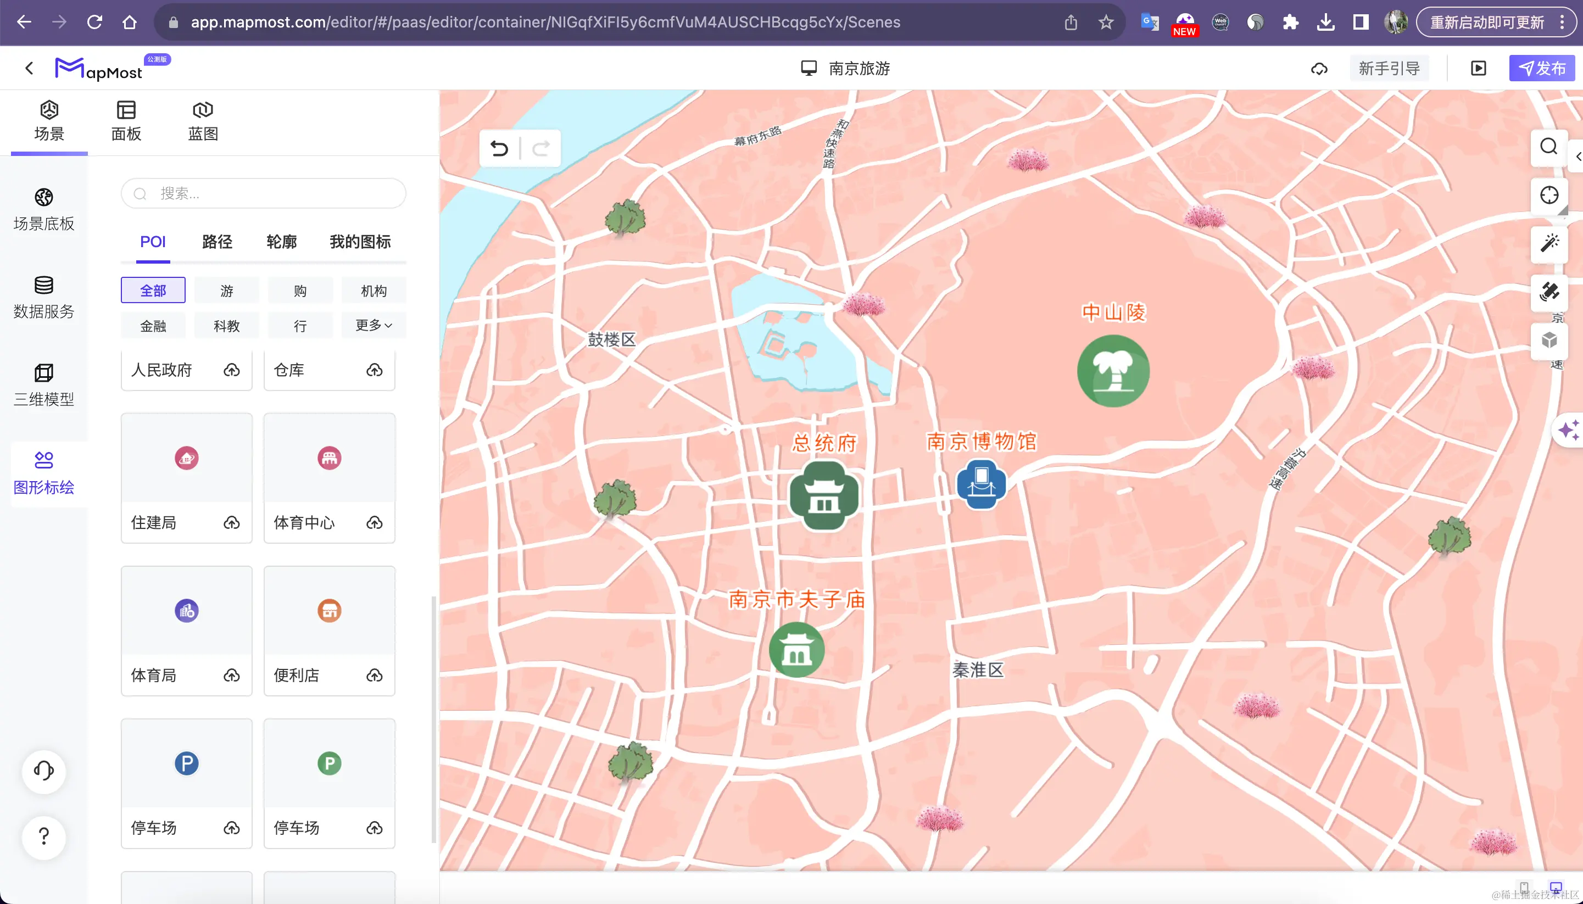Filter POI by 行 category
This screenshot has height=904, width=1583.
click(300, 325)
